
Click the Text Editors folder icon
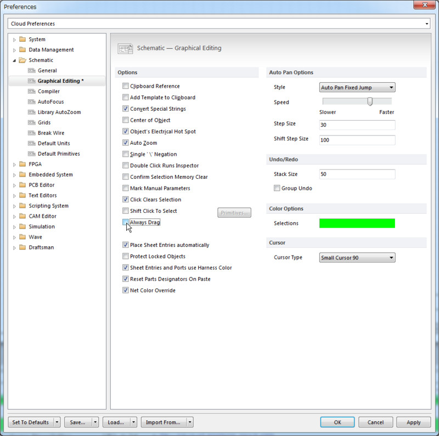[22, 195]
